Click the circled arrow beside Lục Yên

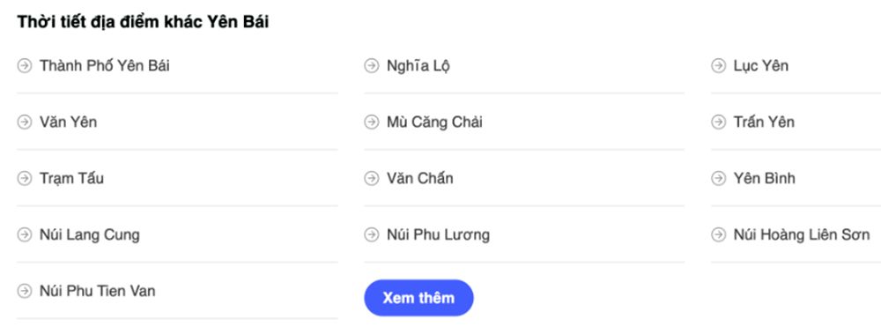click(x=719, y=66)
